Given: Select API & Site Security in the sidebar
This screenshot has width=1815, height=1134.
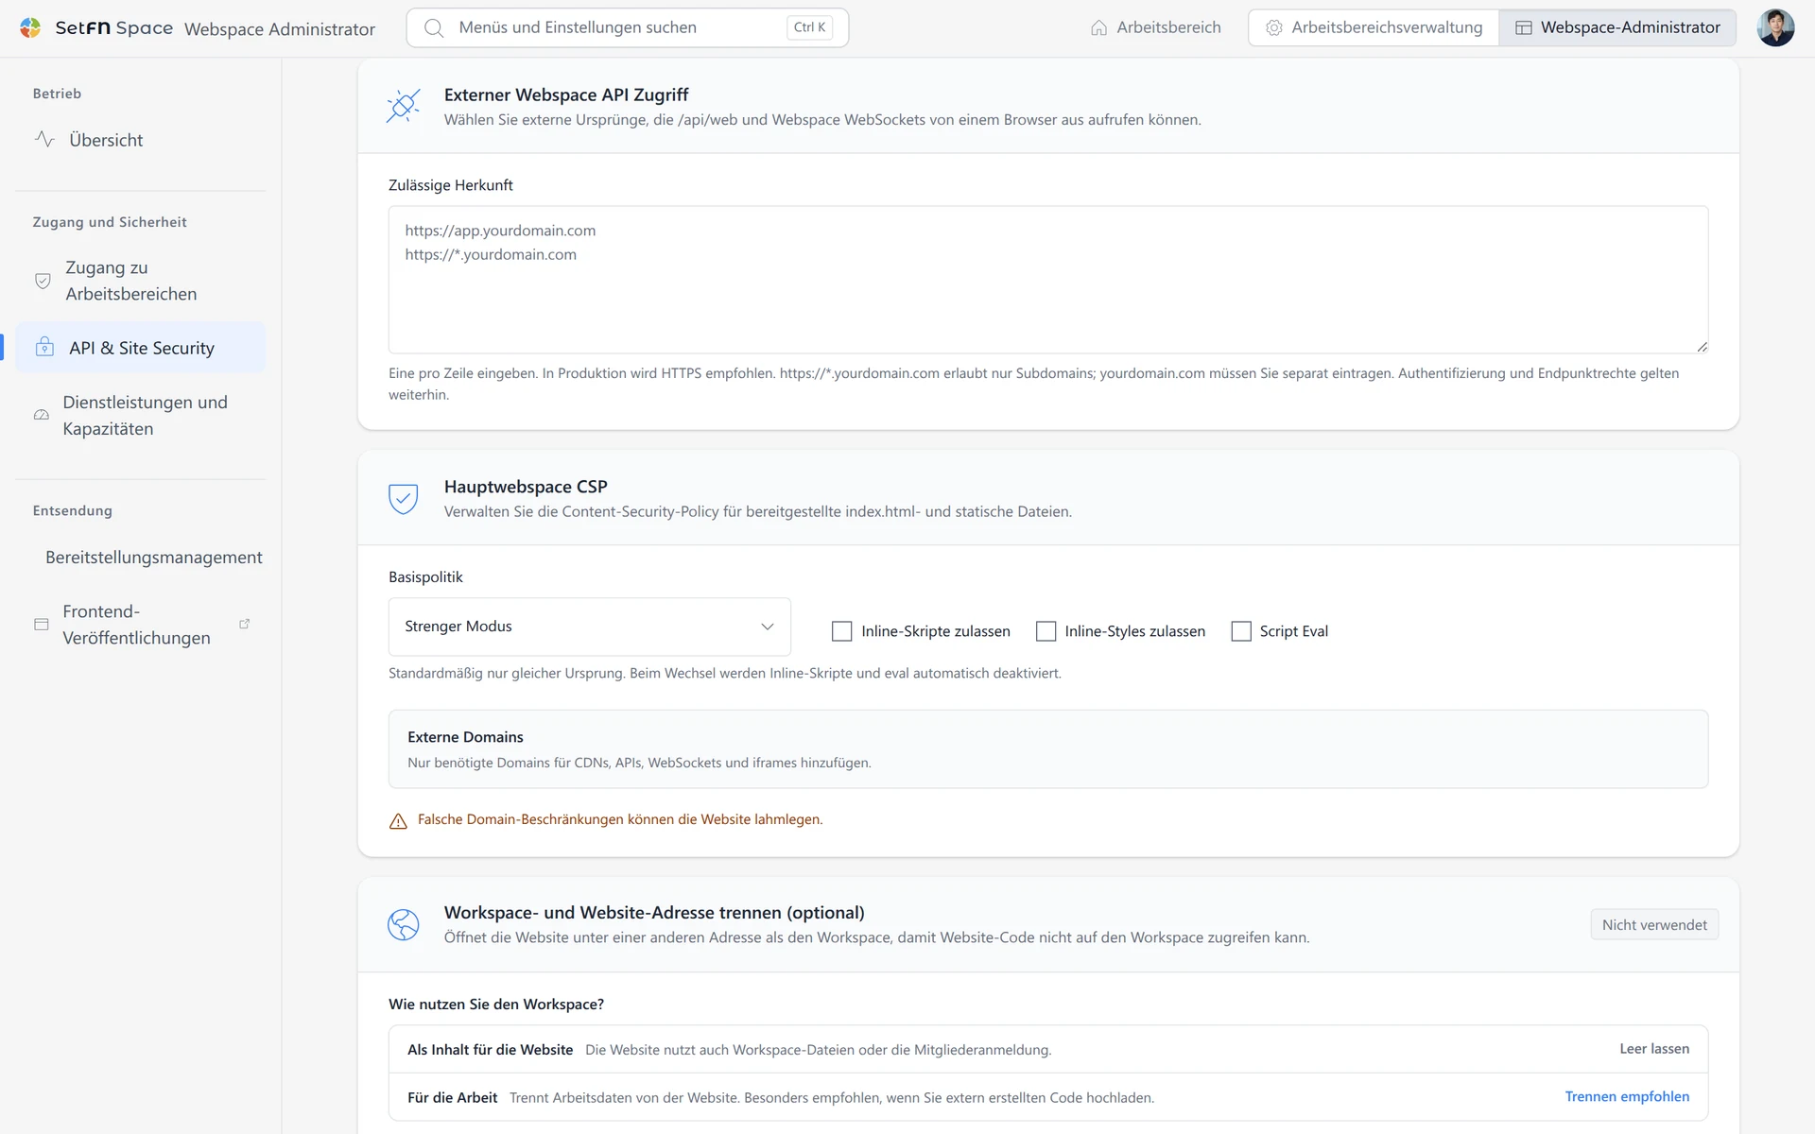Looking at the screenshot, I should pos(140,348).
